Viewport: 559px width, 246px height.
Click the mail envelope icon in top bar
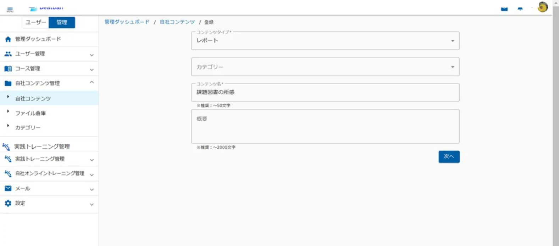pyautogui.click(x=504, y=8)
